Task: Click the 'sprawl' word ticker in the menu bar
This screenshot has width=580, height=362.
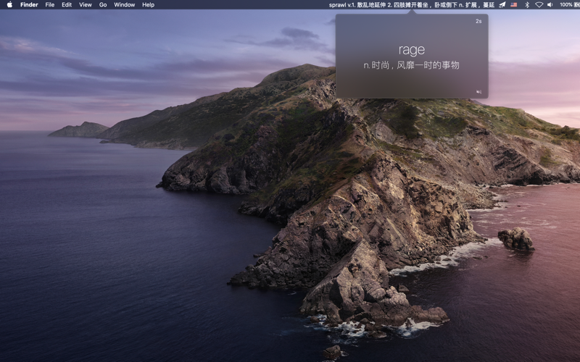Action: point(411,5)
